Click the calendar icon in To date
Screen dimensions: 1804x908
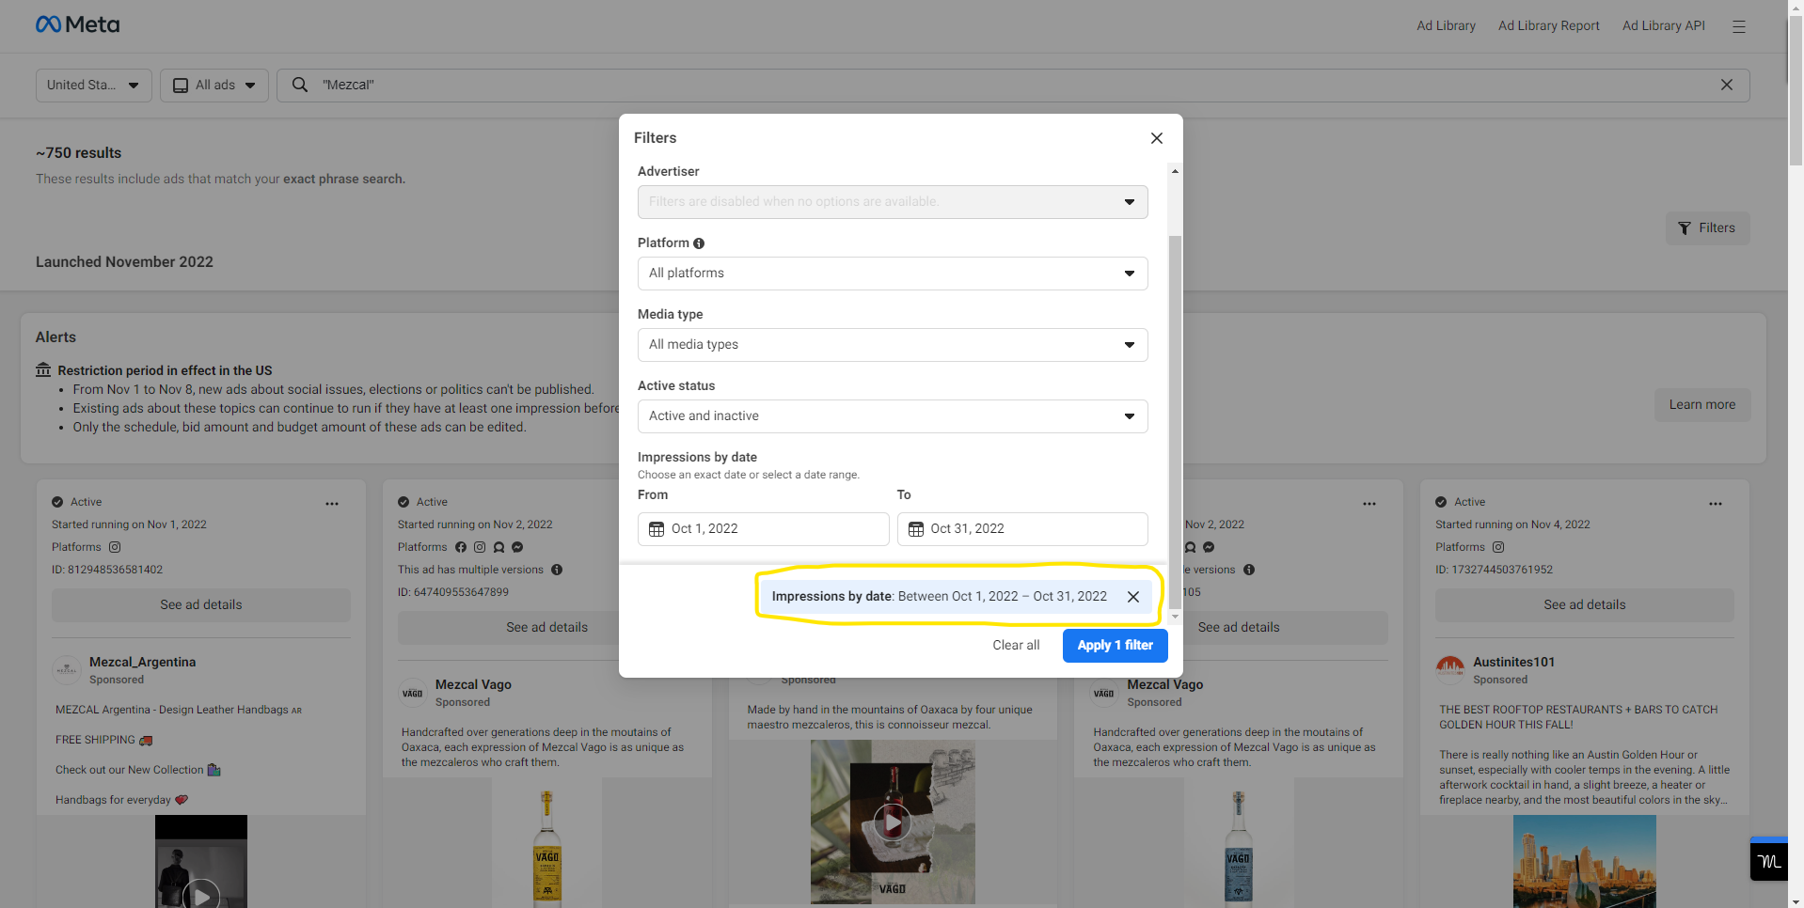pos(916,529)
